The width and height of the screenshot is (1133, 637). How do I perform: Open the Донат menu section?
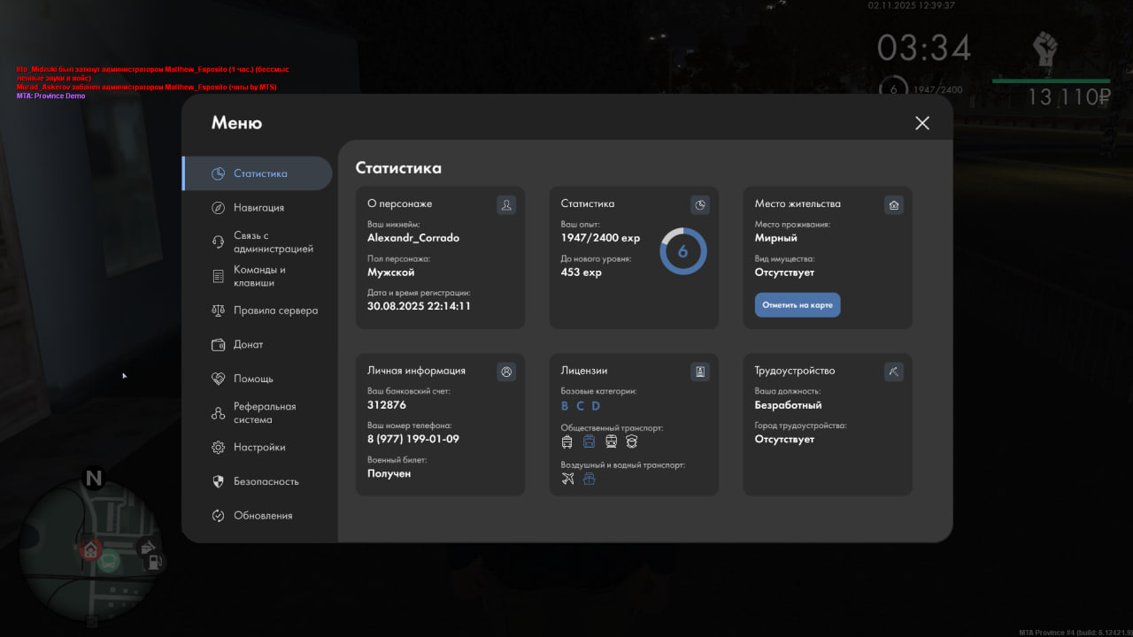[258, 345]
